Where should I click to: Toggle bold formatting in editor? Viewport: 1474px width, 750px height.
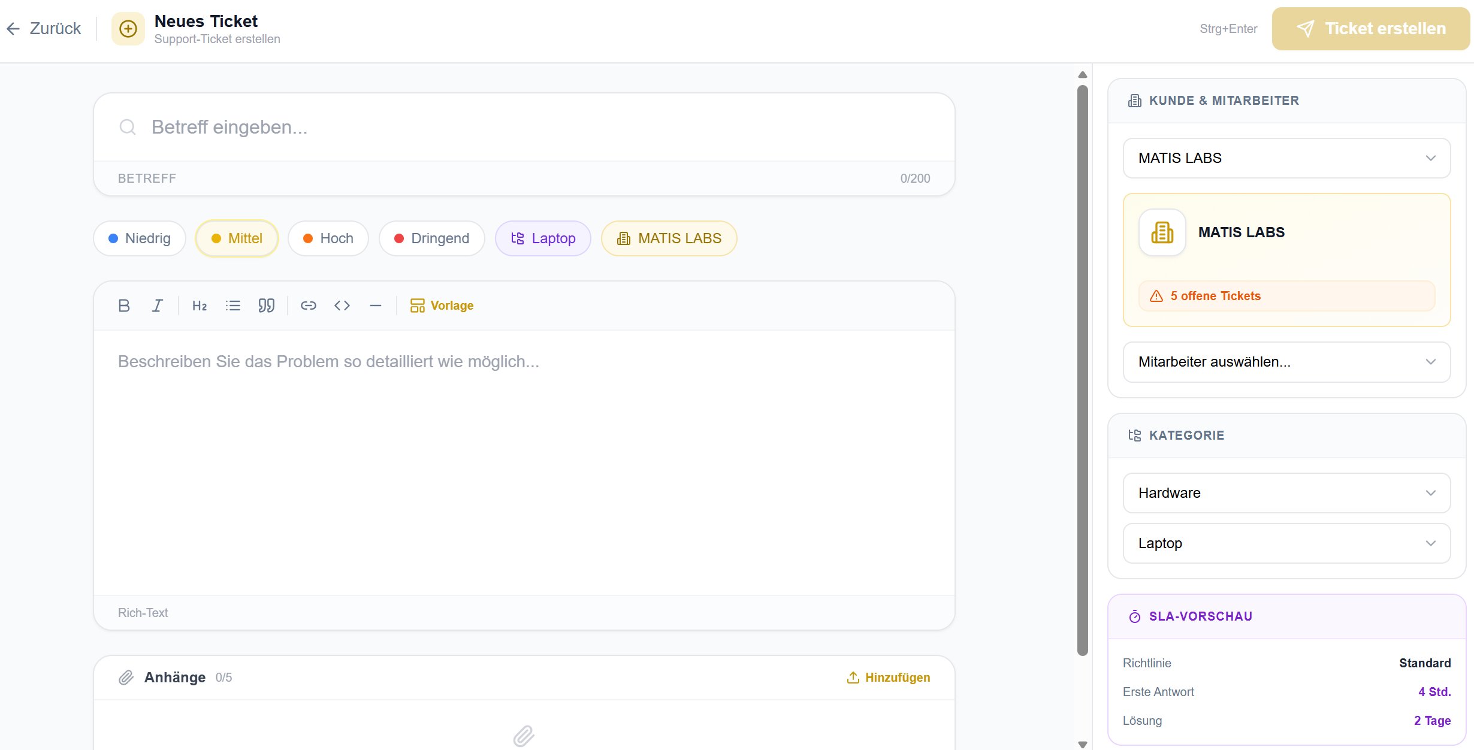point(124,306)
